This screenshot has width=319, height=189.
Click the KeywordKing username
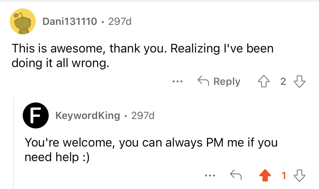point(88,115)
